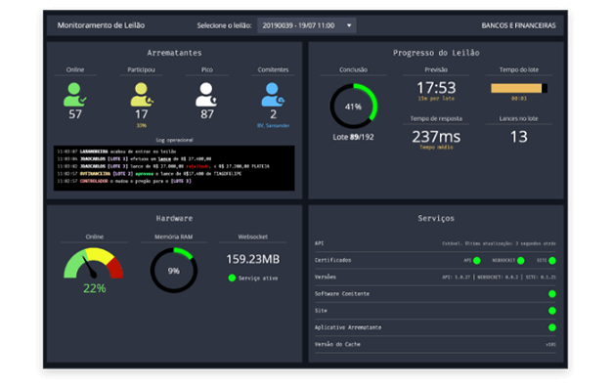Click the green Online users icon
Screen dimensions: 612x386
(x=74, y=95)
